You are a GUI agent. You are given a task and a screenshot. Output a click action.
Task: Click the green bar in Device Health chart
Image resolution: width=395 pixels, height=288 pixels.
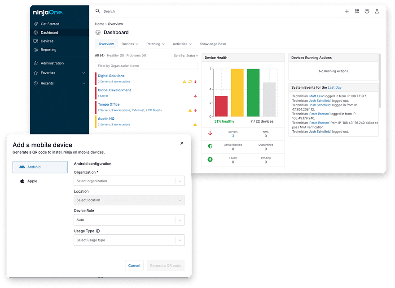pyautogui.click(x=253, y=93)
